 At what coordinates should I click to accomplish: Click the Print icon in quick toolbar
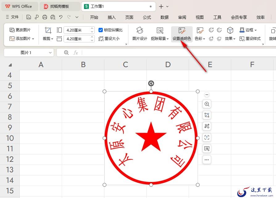45,17
